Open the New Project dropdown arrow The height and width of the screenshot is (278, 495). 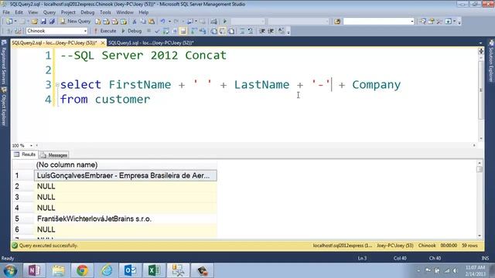coord(15,21)
